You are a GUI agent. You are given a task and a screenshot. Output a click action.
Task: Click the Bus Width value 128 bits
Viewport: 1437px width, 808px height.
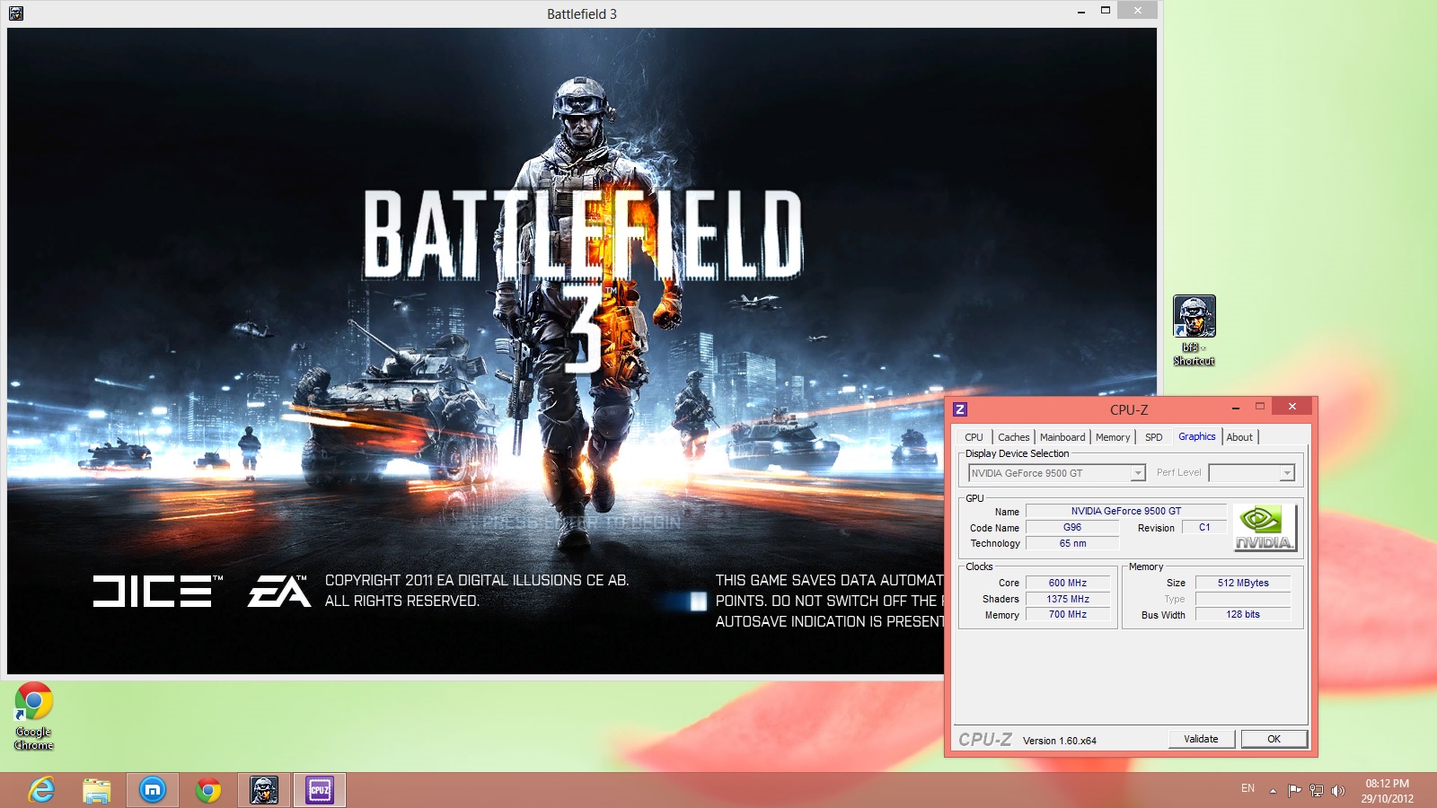[1243, 615]
